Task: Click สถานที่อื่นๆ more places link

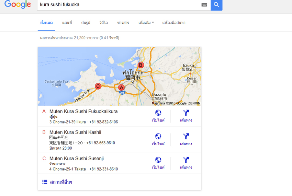Action: click(61, 182)
